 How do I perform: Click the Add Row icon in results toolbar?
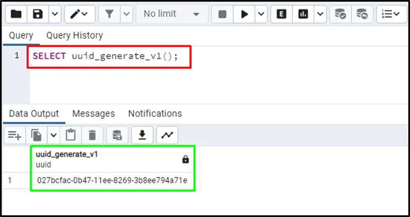(15, 135)
